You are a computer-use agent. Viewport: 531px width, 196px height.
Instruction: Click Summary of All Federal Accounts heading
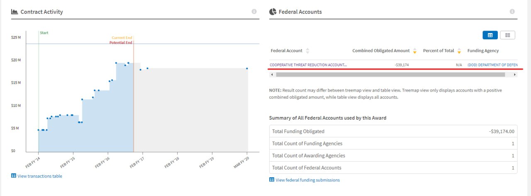click(x=328, y=118)
